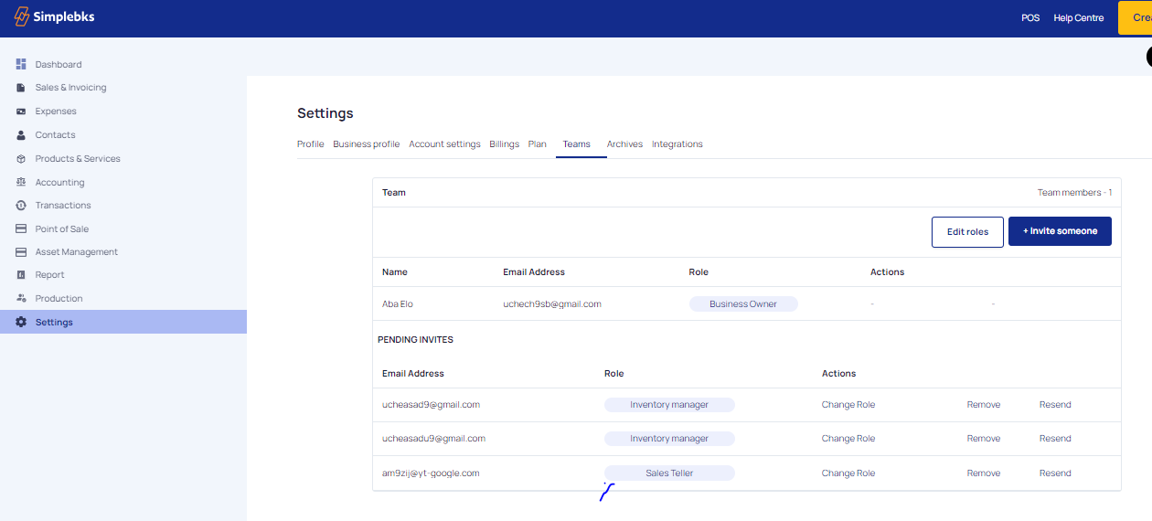Click the Products & Services box icon
This screenshot has width=1152, height=521.
(x=21, y=159)
